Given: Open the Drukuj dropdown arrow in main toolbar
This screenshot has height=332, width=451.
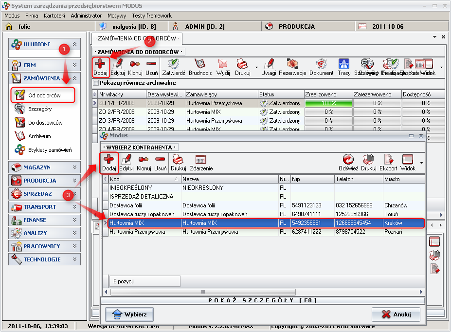Looking at the screenshot, I should coord(256,67).
